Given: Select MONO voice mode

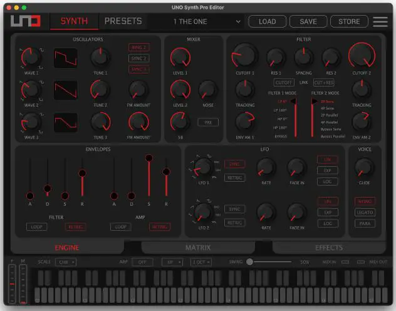Looking at the screenshot, I should 365,201.
